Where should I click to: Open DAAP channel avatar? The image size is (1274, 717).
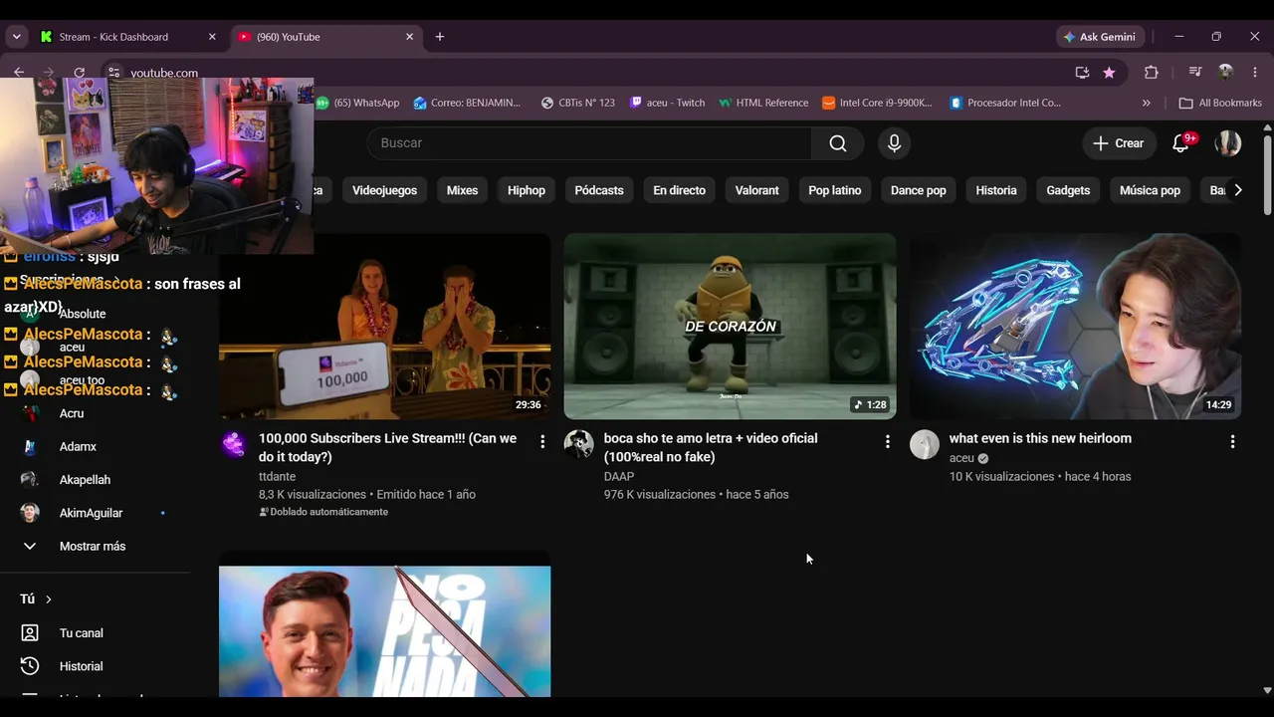tap(579, 444)
